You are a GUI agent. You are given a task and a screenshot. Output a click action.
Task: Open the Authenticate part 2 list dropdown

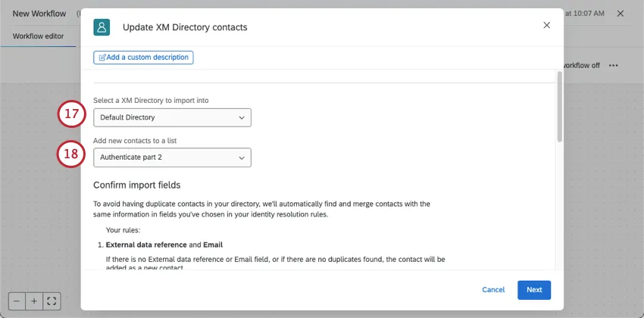tap(172, 157)
